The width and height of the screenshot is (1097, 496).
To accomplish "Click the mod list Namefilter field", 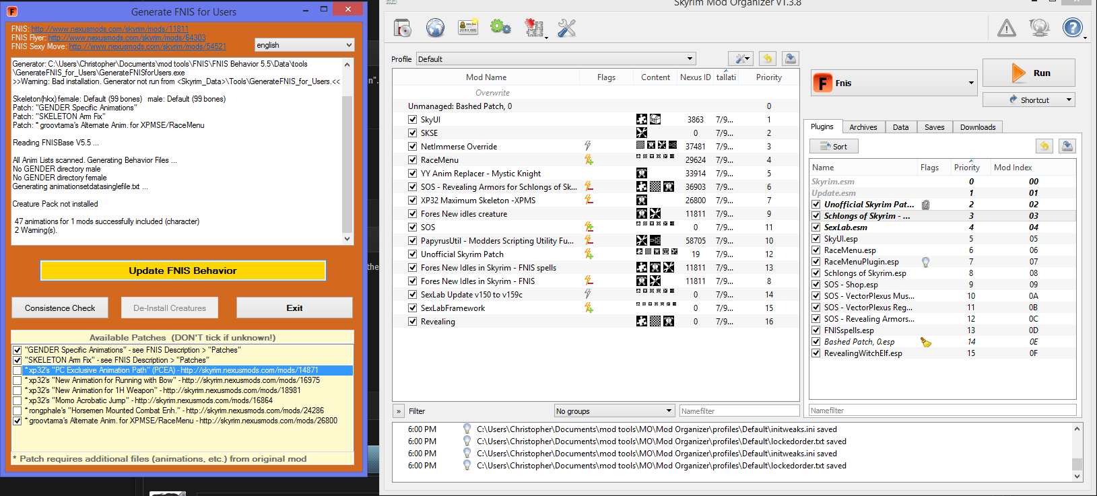I will [739, 411].
